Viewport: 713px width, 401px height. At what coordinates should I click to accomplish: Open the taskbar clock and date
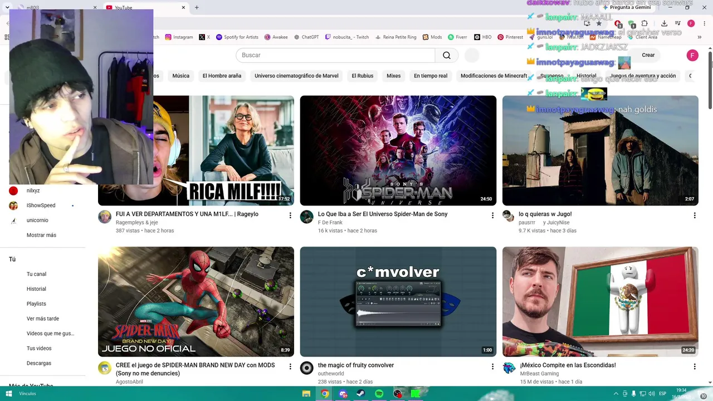point(681,394)
